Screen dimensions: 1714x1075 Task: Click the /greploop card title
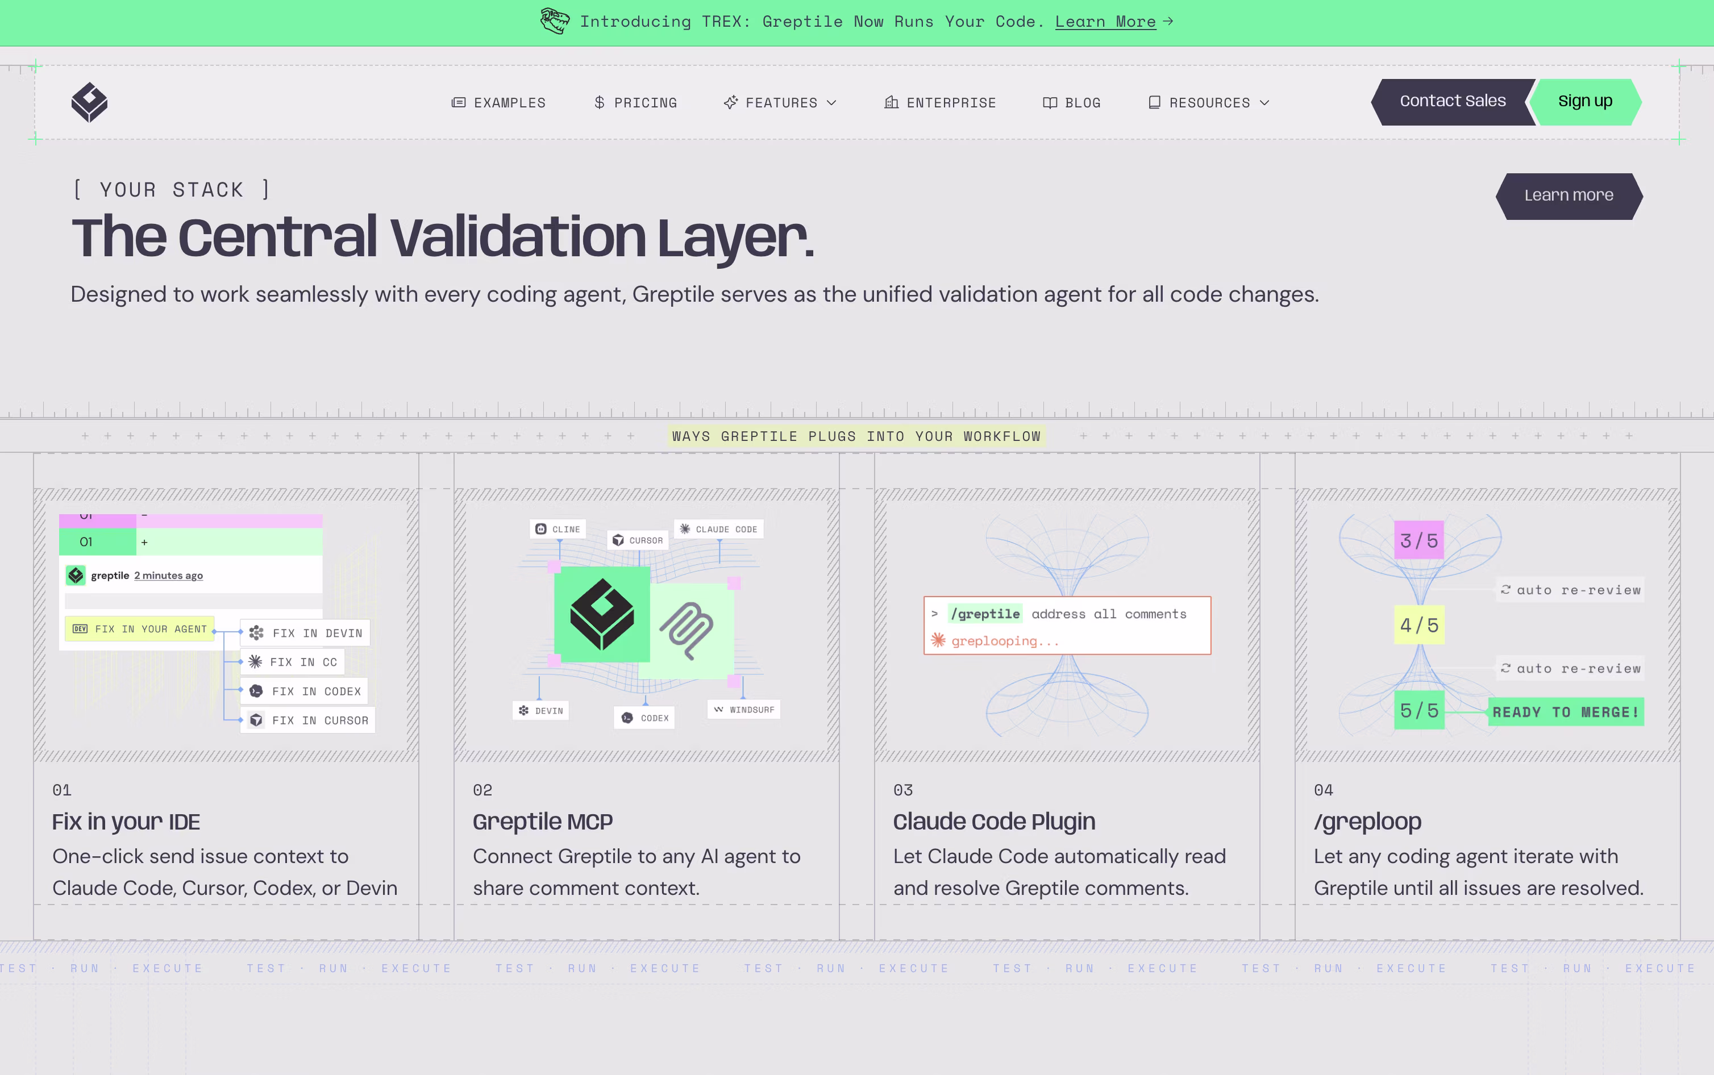(x=1367, y=821)
